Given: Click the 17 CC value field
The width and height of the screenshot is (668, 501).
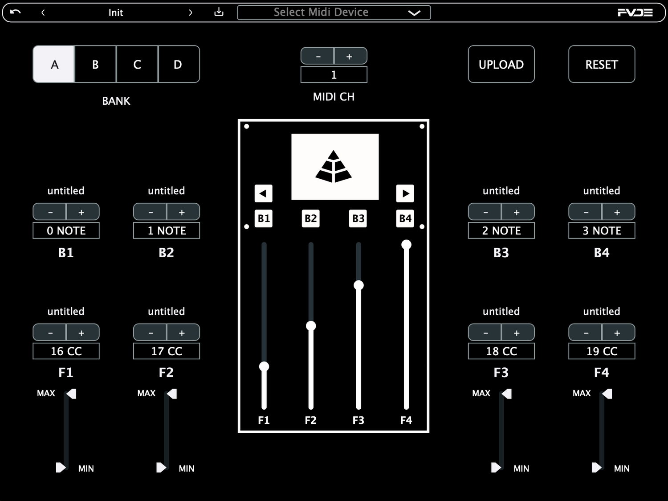Looking at the screenshot, I should point(167,351).
